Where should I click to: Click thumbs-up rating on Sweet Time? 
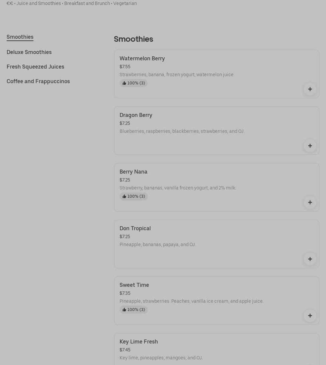click(x=134, y=310)
